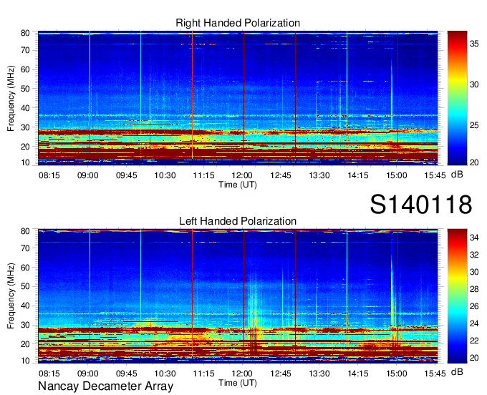Click the dB unit label beside bottom colorbar
Screen dimensions: 487x395
(457, 372)
